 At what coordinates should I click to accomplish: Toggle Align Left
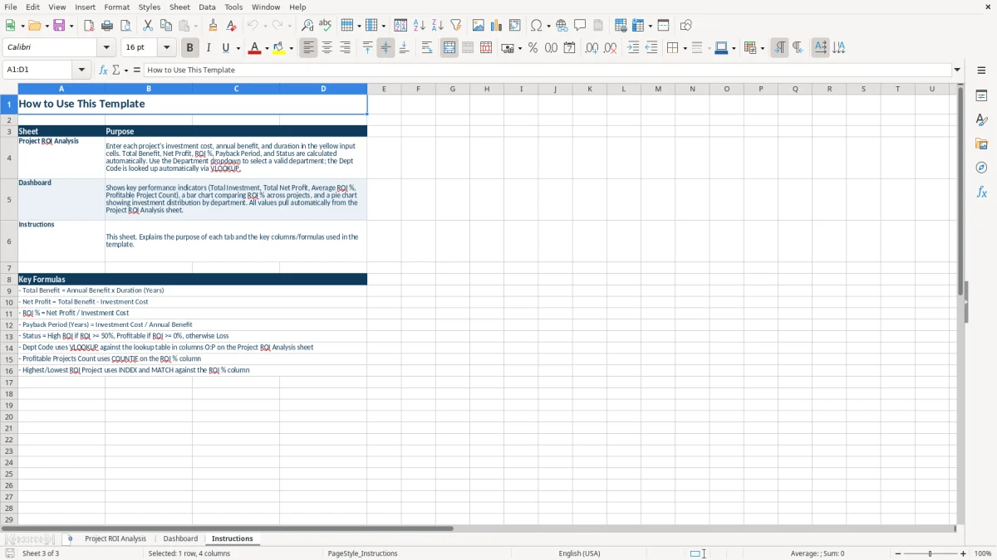click(x=308, y=48)
